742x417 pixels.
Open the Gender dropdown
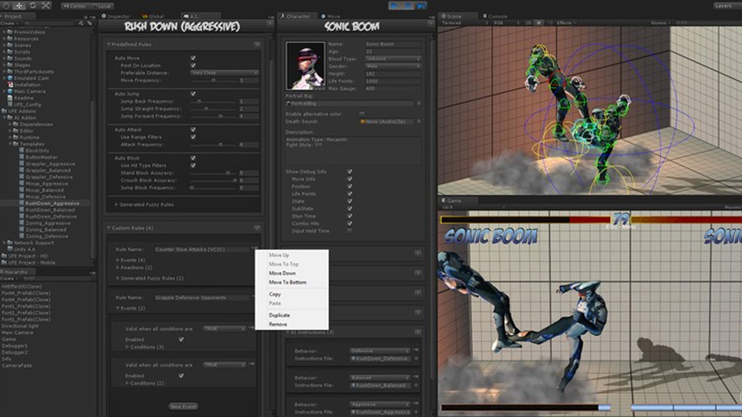click(x=392, y=66)
